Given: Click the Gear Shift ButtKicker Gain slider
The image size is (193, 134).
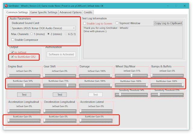Looking at the screenshot, I should pyautogui.click(x=60, y=86).
